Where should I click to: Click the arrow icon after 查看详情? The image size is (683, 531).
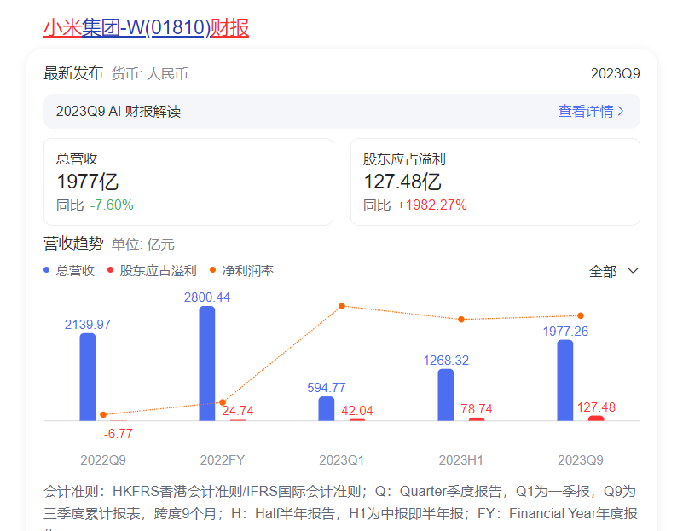pyautogui.click(x=621, y=112)
